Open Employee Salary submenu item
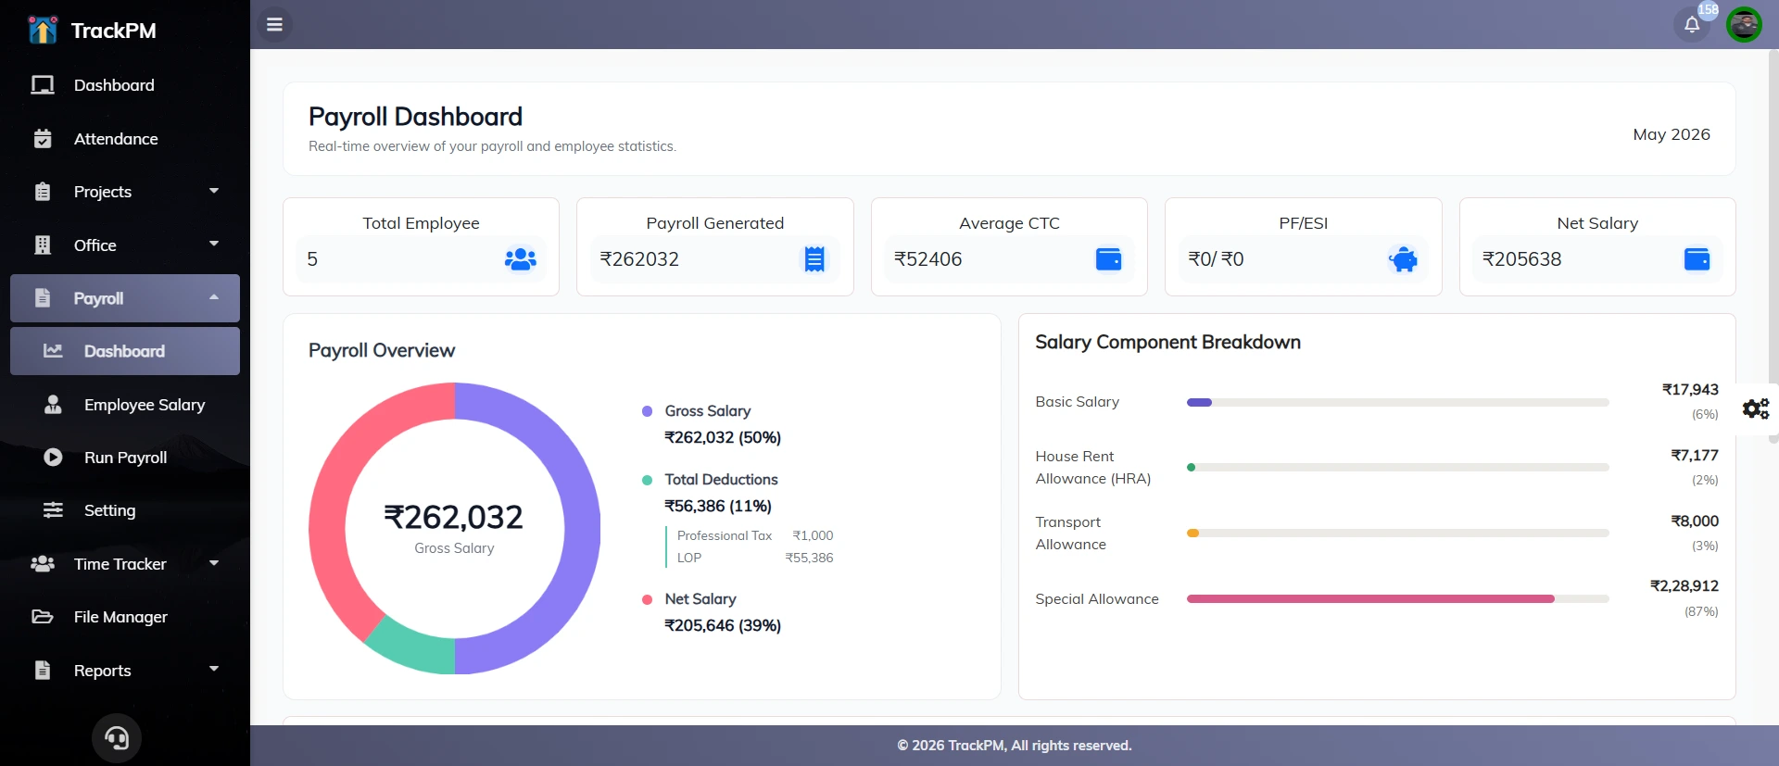This screenshot has height=766, width=1779. (x=125, y=405)
